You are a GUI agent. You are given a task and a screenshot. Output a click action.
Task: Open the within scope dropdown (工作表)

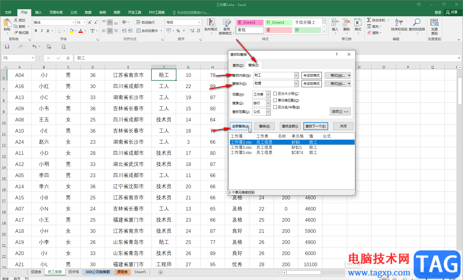pos(268,94)
